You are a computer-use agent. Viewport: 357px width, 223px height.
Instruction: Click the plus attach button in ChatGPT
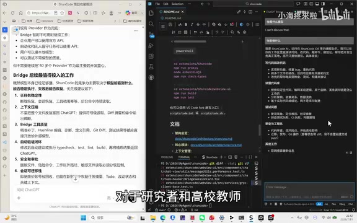[19, 198]
